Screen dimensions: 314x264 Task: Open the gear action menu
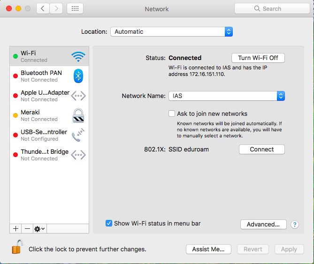tap(40, 228)
